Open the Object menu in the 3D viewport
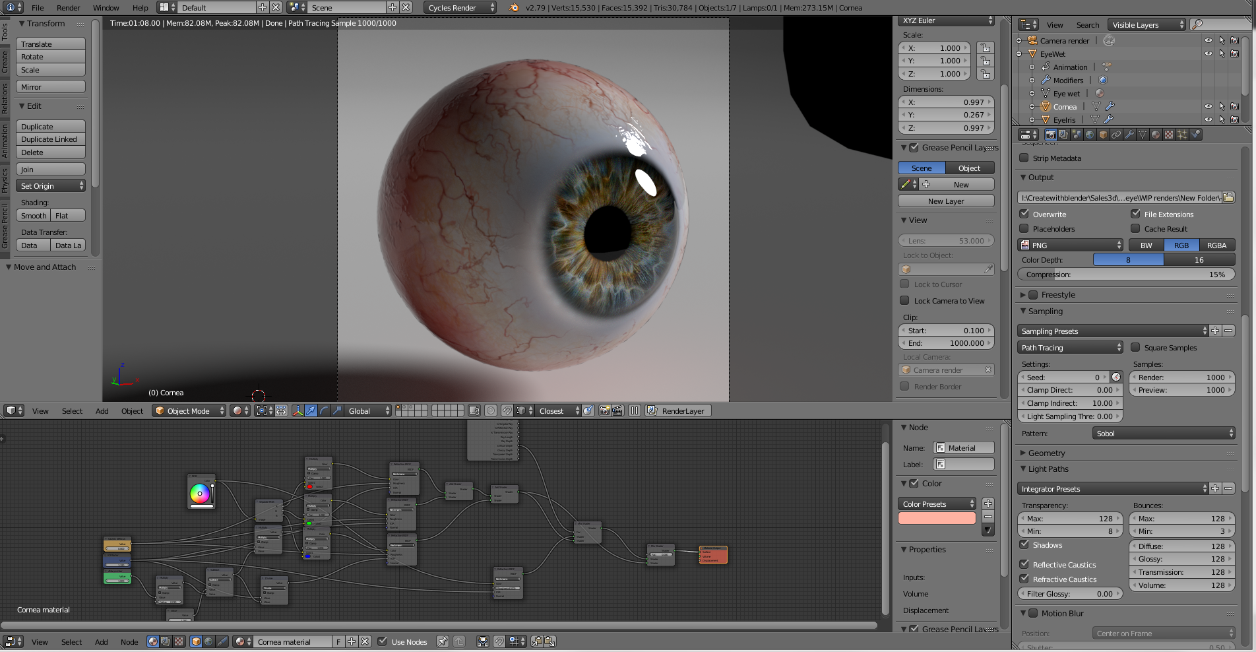Image resolution: width=1256 pixels, height=652 pixels. point(132,410)
